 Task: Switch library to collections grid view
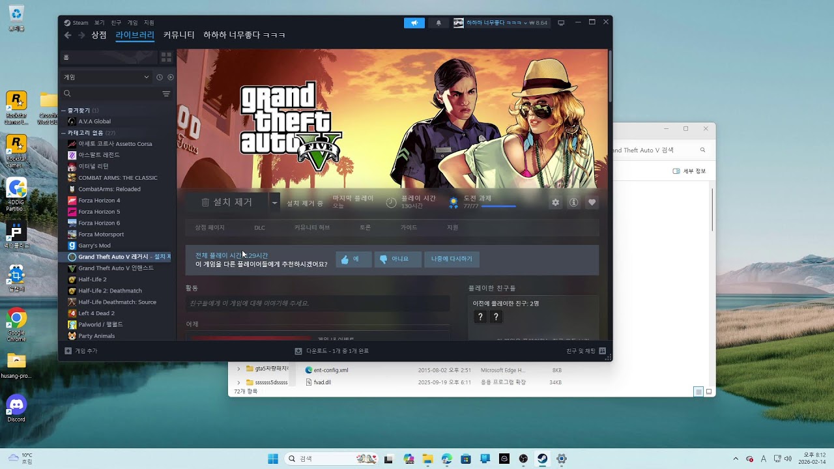[x=166, y=57]
